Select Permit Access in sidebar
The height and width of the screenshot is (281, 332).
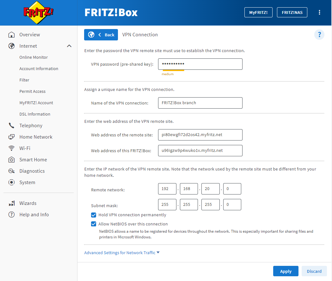tap(32, 91)
